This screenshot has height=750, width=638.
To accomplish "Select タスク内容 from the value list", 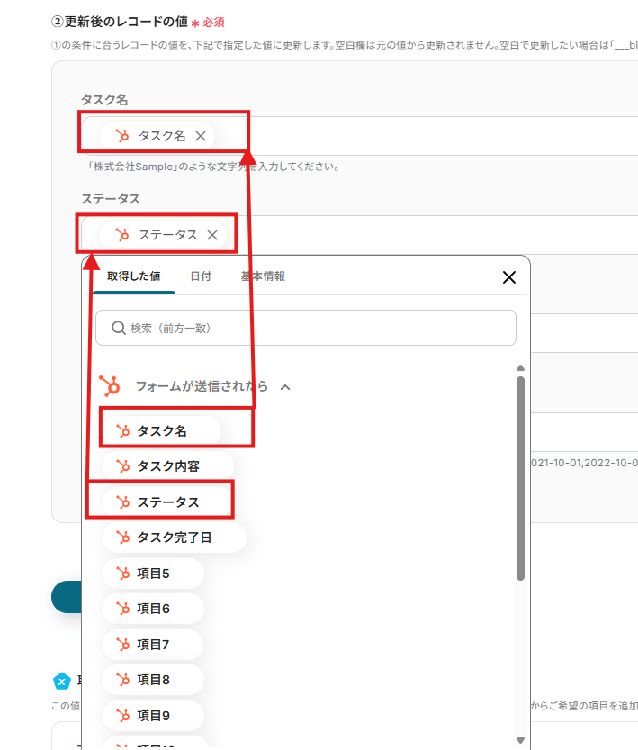I will (167, 466).
